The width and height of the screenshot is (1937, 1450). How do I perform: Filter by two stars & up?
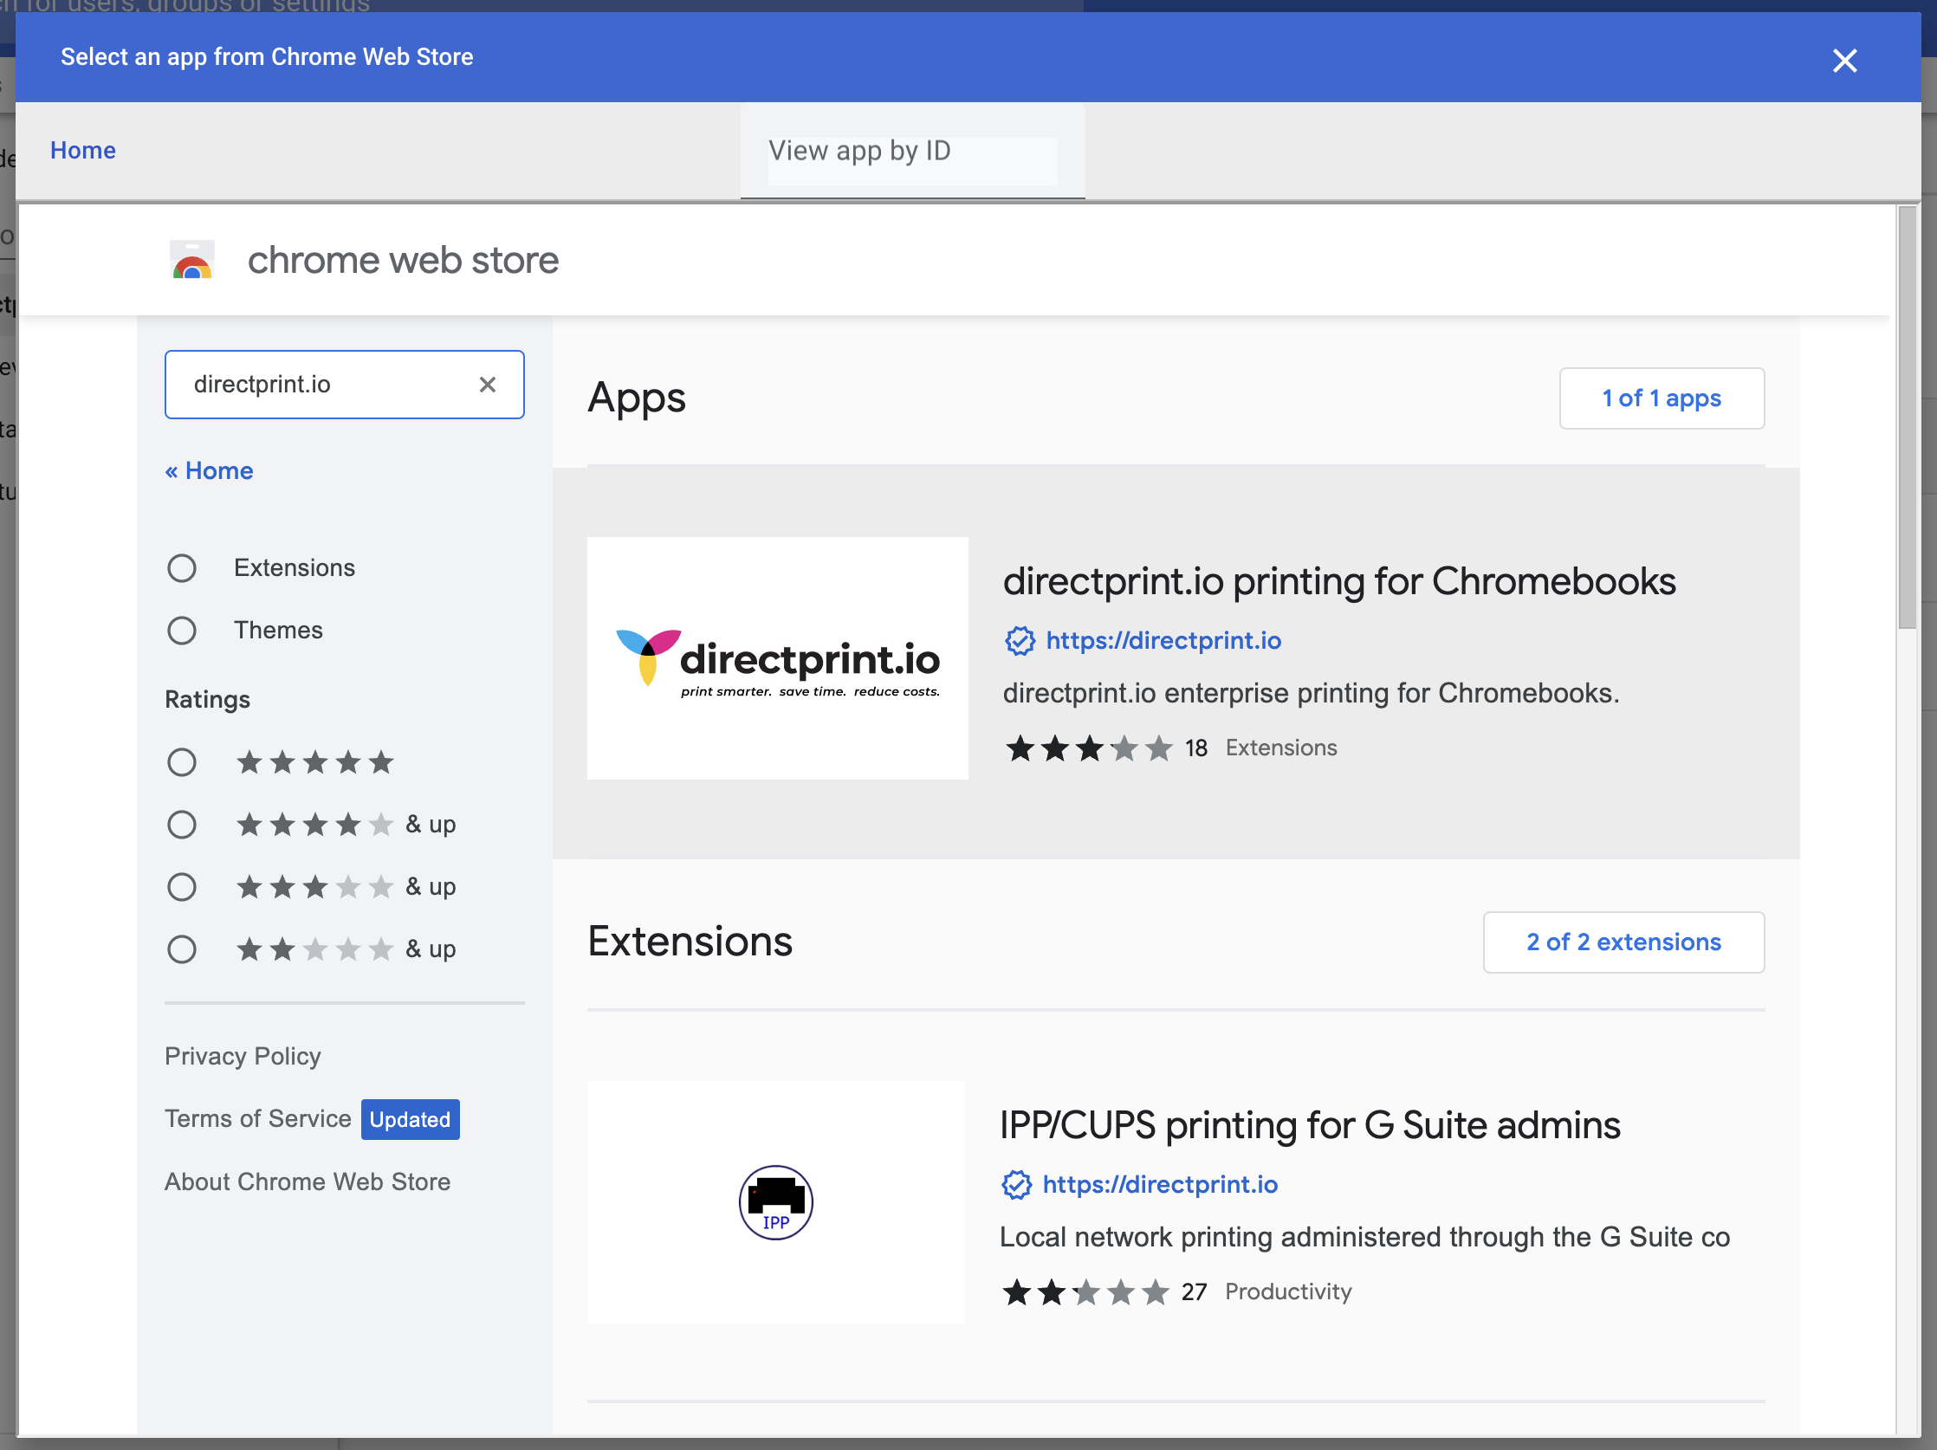(182, 949)
